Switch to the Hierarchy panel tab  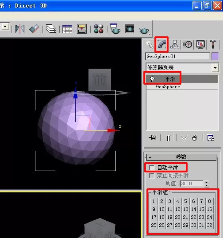tap(175, 44)
